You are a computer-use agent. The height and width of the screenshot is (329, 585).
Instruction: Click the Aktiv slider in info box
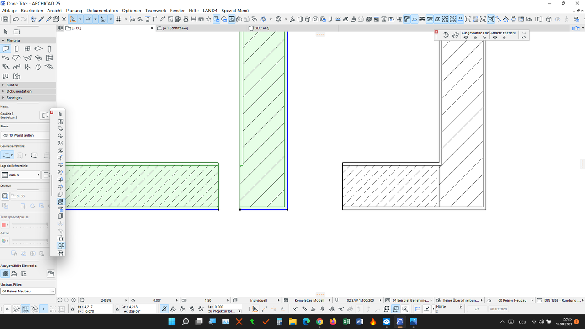pos(30,241)
